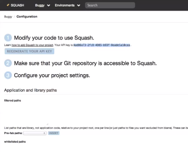
Task: Focus the Search field
Action: click(110, 5)
